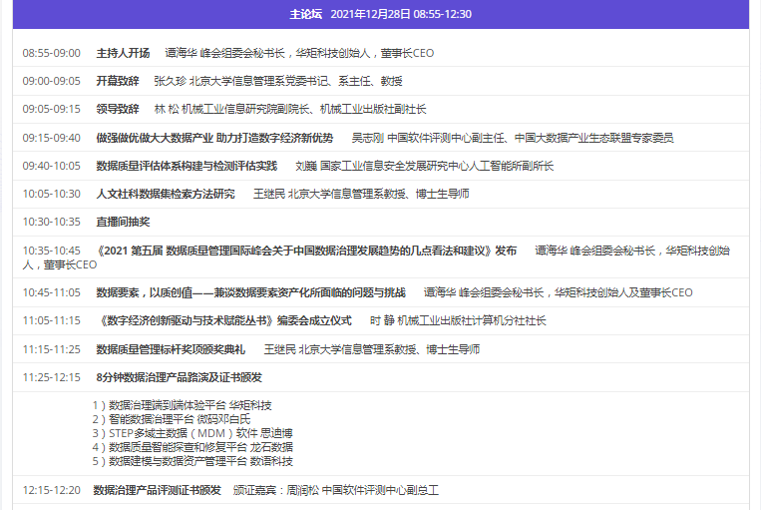Select 数据建模与数据资产管理平台 数语科技
Screen dimensions: 761x510
(191, 461)
